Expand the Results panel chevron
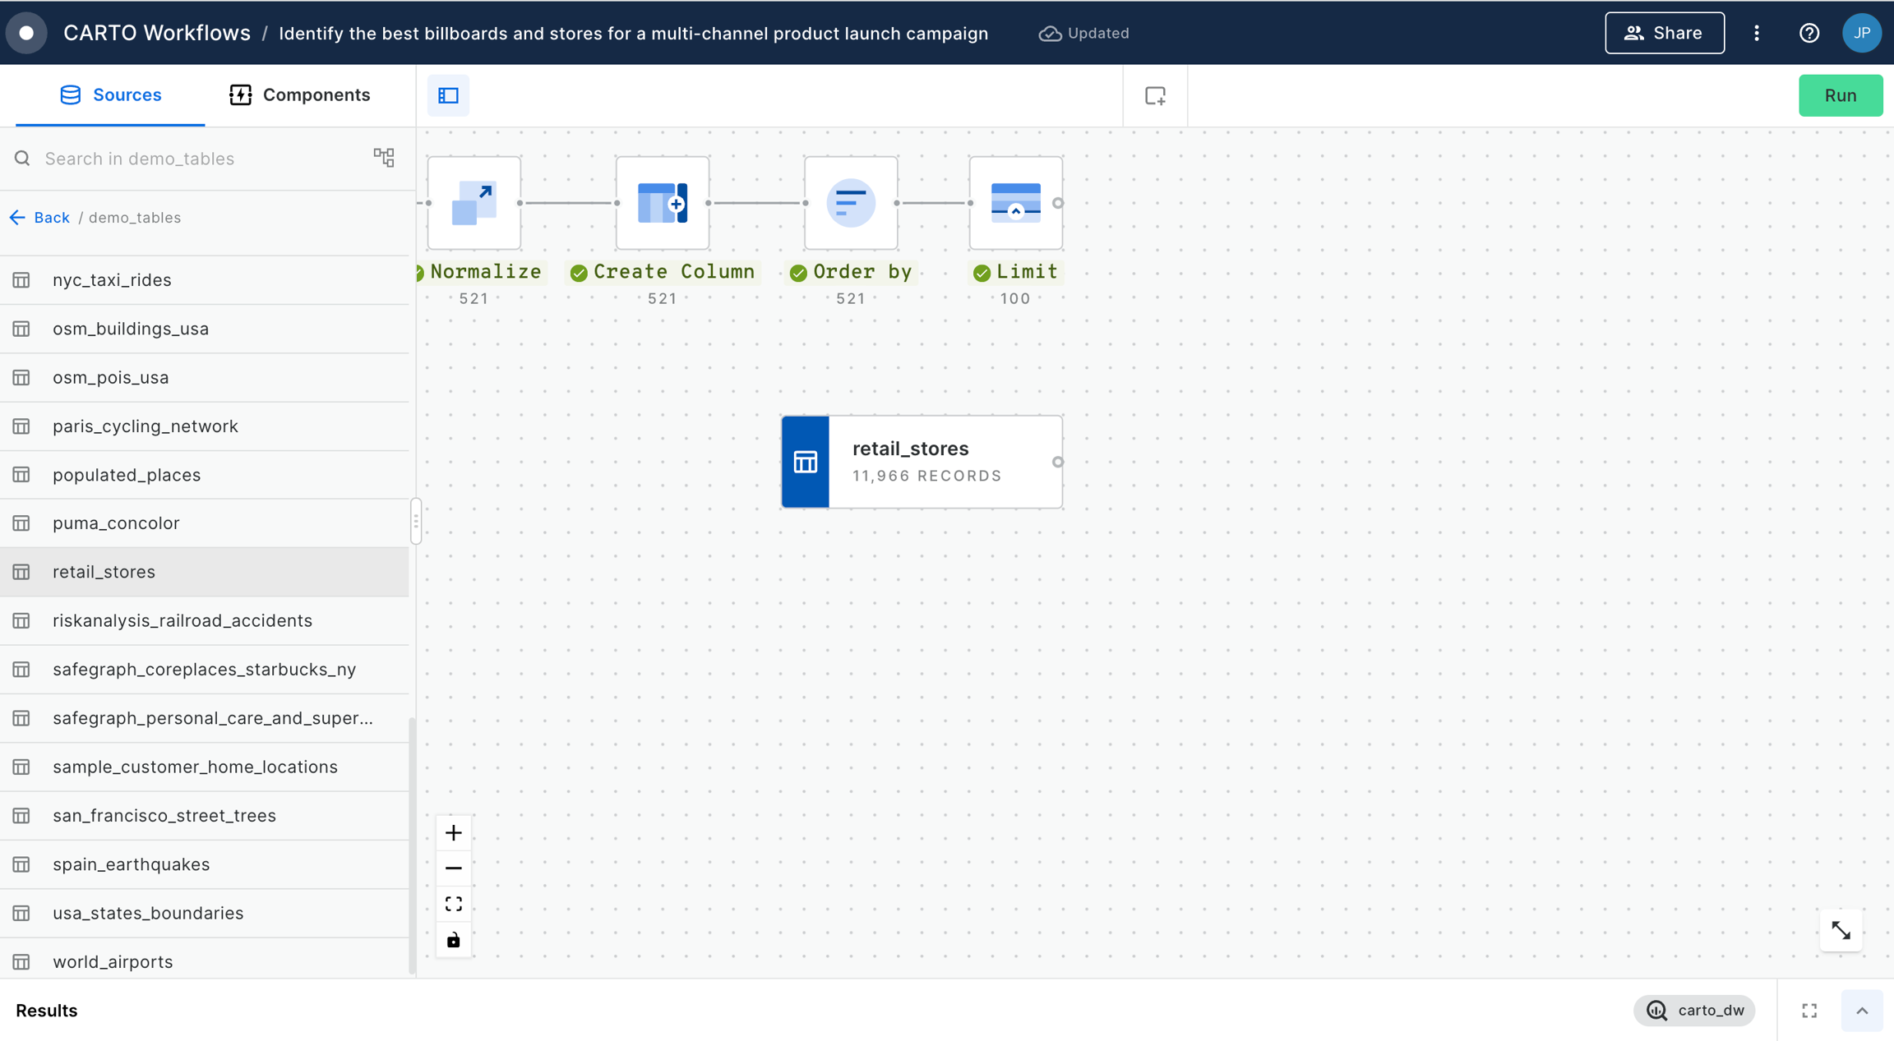This screenshot has height=1041, width=1894. click(x=1862, y=1011)
